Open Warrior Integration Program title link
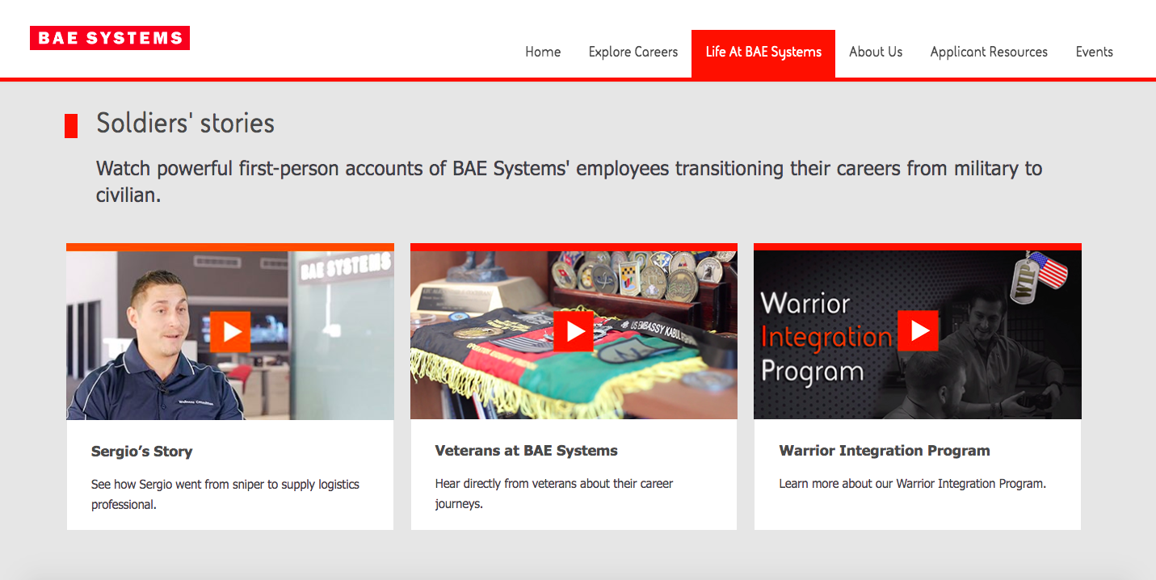The width and height of the screenshot is (1156, 580). pos(885,451)
